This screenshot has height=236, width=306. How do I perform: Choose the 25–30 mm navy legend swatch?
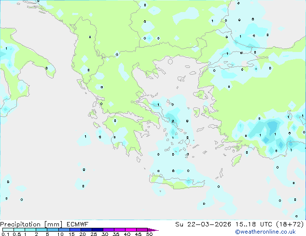[x=97, y=230]
